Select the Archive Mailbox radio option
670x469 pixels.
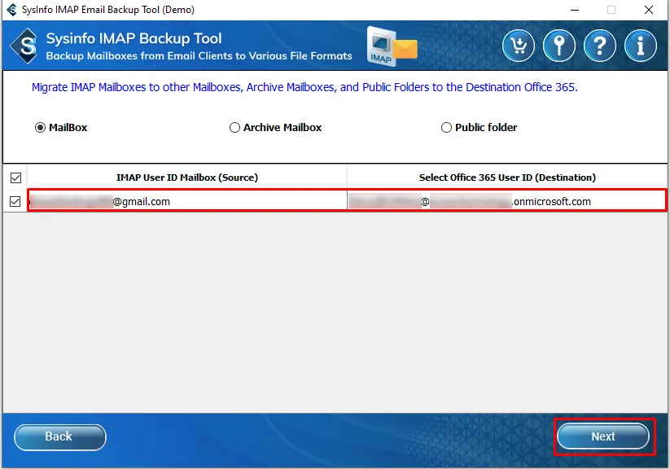tap(235, 128)
